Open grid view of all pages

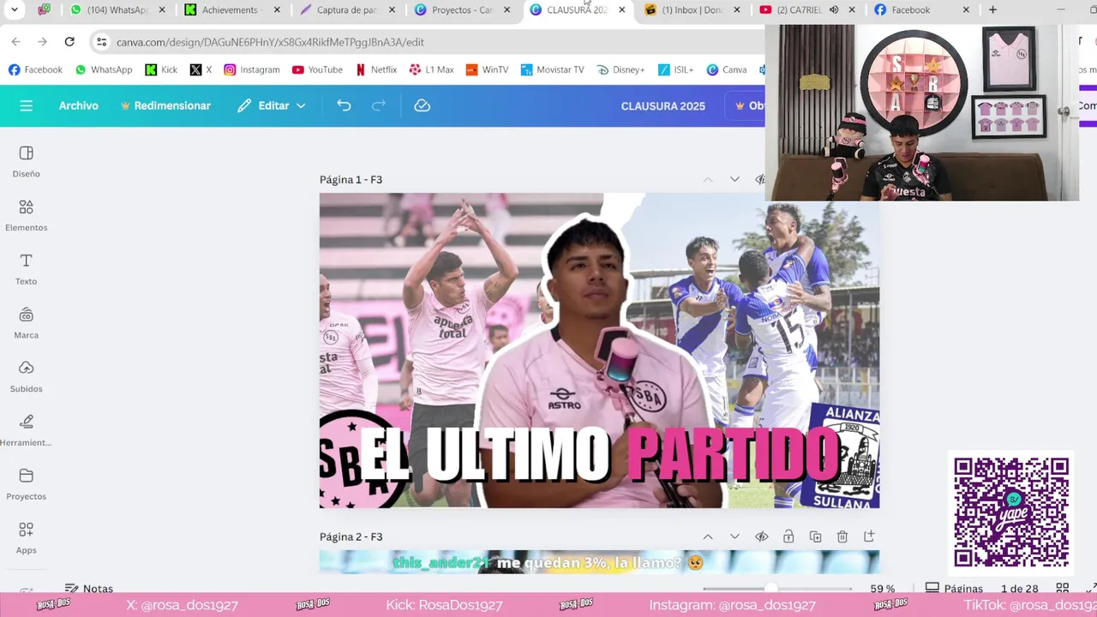pyautogui.click(x=1062, y=589)
